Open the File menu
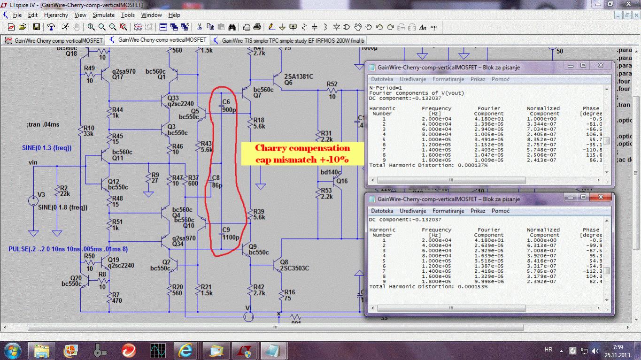The height and width of the screenshot is (360, 641). (17, 15)
